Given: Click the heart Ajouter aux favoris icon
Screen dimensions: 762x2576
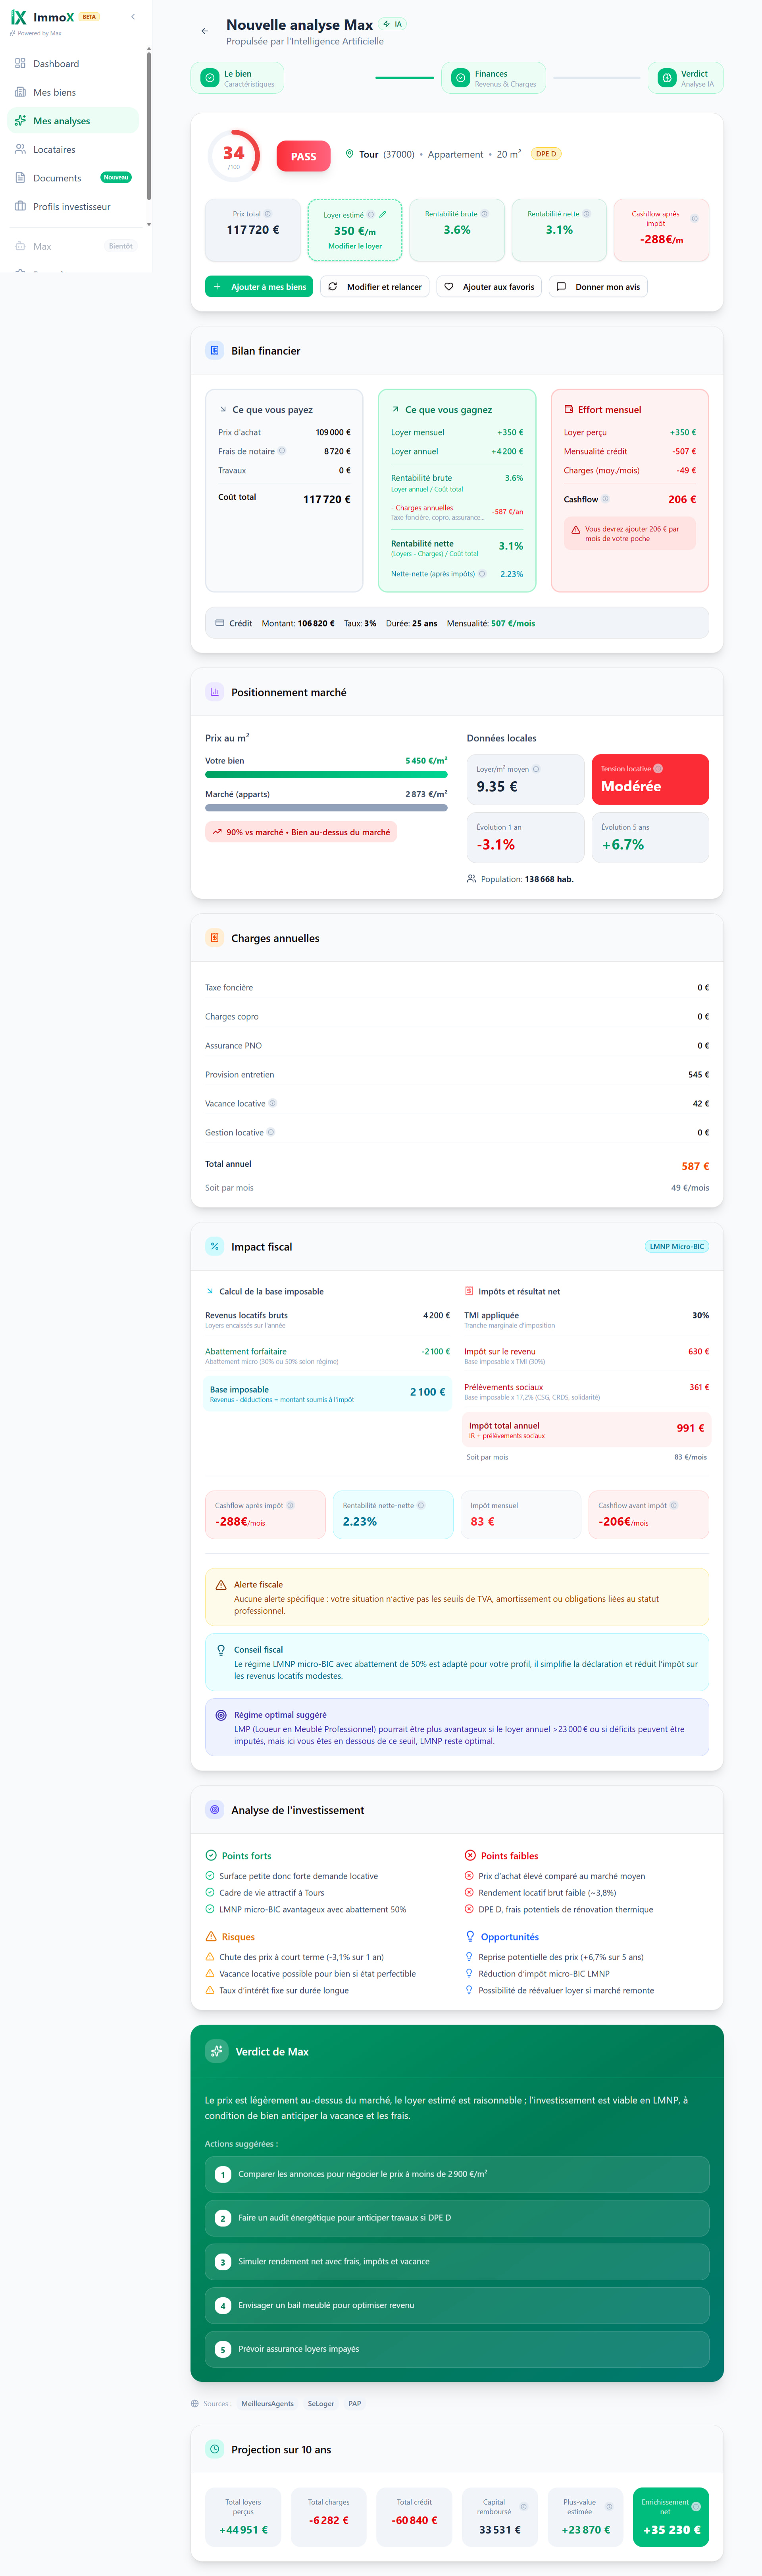Looking at the screenshot, I should coord(449,287).
